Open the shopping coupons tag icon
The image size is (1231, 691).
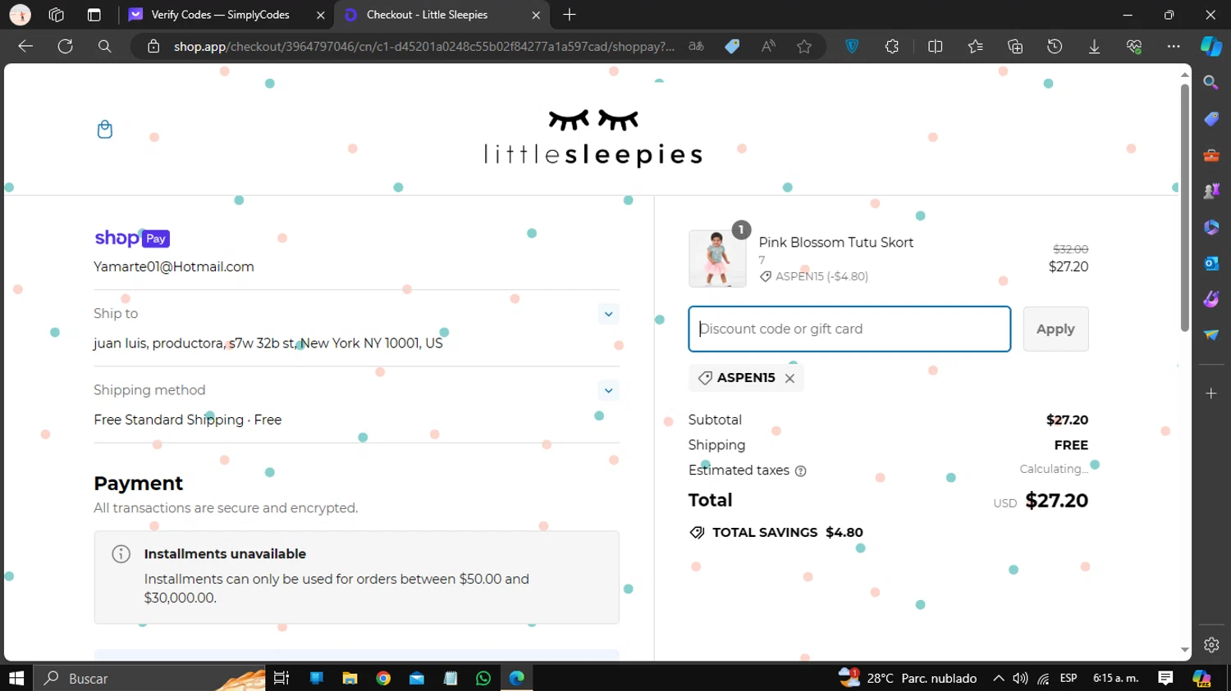[732, 47]
